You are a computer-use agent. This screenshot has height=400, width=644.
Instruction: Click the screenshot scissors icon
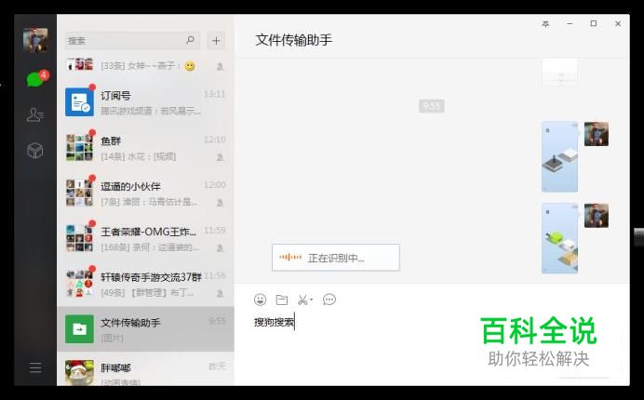302,300
